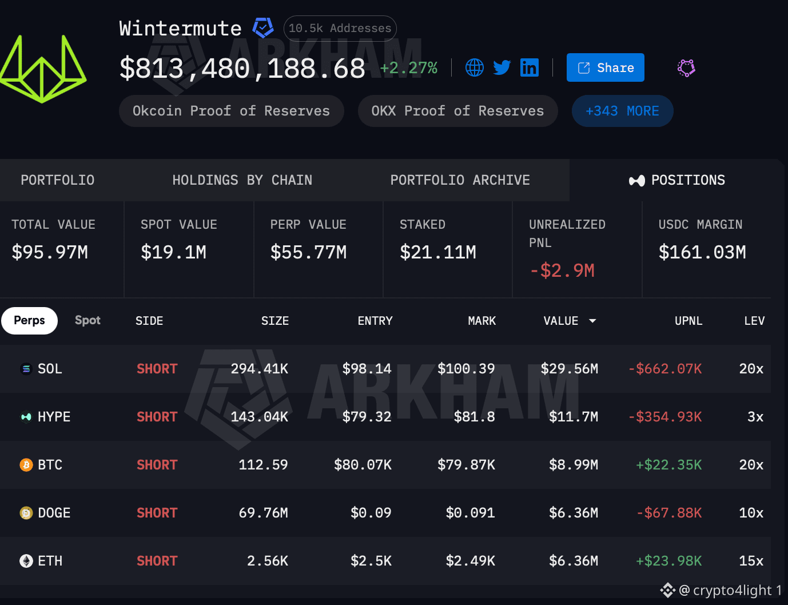Click the SOL size 294.41K

point(260,369)
